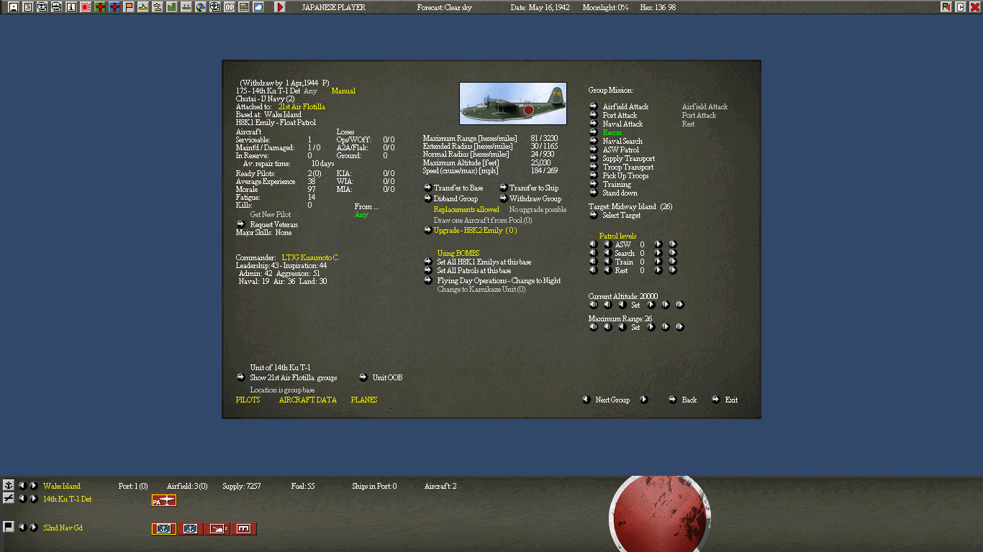
Task: Increase Current Altitude by smallest step
Action: [x=651, y=305]
